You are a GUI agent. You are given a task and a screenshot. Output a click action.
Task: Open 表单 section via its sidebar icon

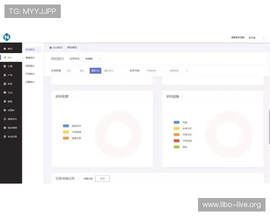click(5, 84)
